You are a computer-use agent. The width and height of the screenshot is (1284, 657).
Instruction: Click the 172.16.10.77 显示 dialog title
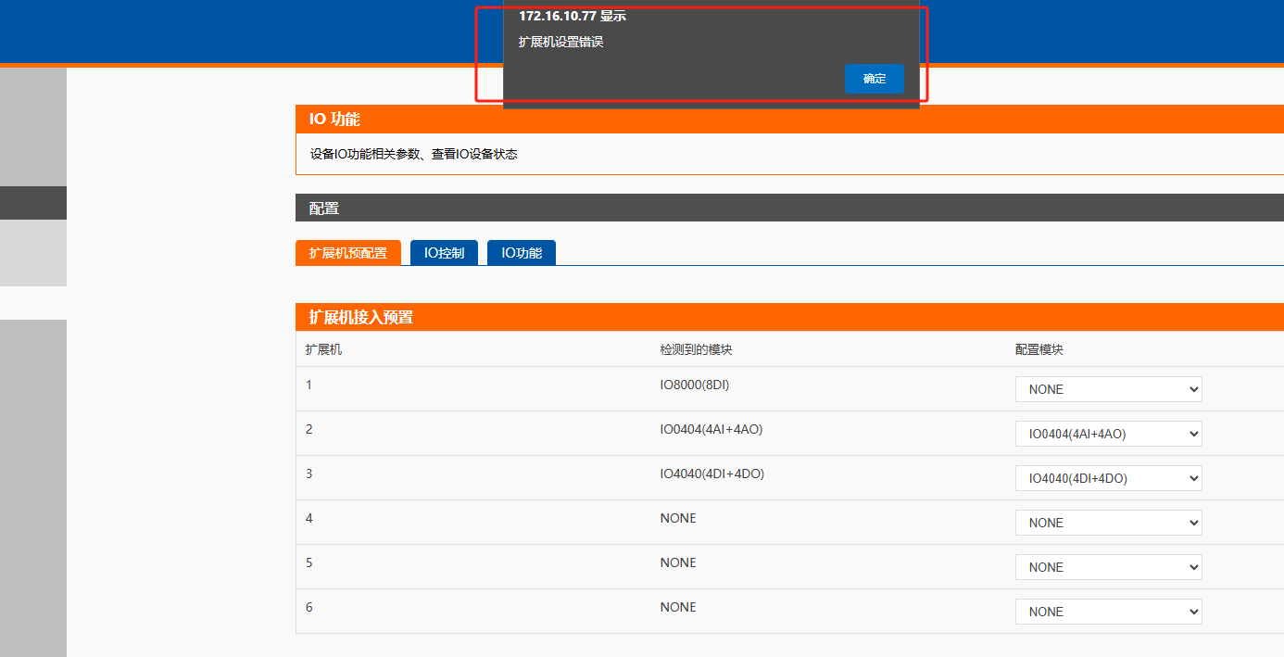[x=572, y=17]
